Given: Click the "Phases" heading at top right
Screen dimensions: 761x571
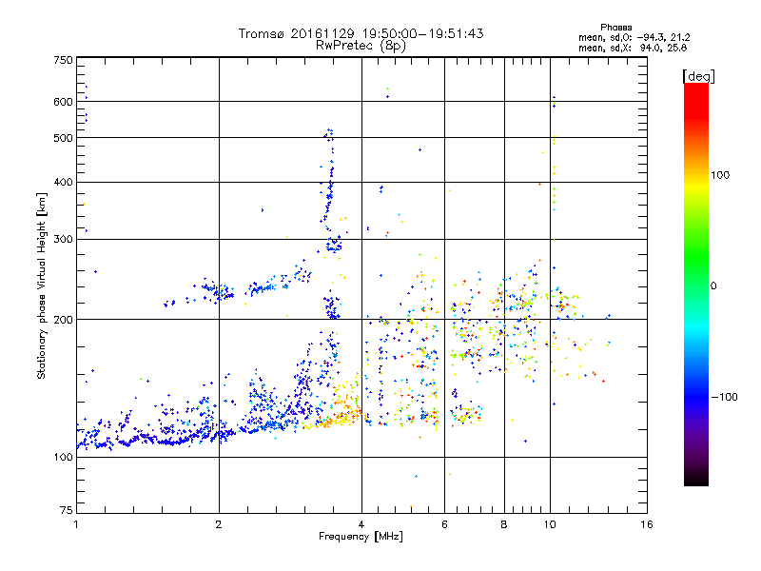Looking at the screenshot, I should [615, 28].
